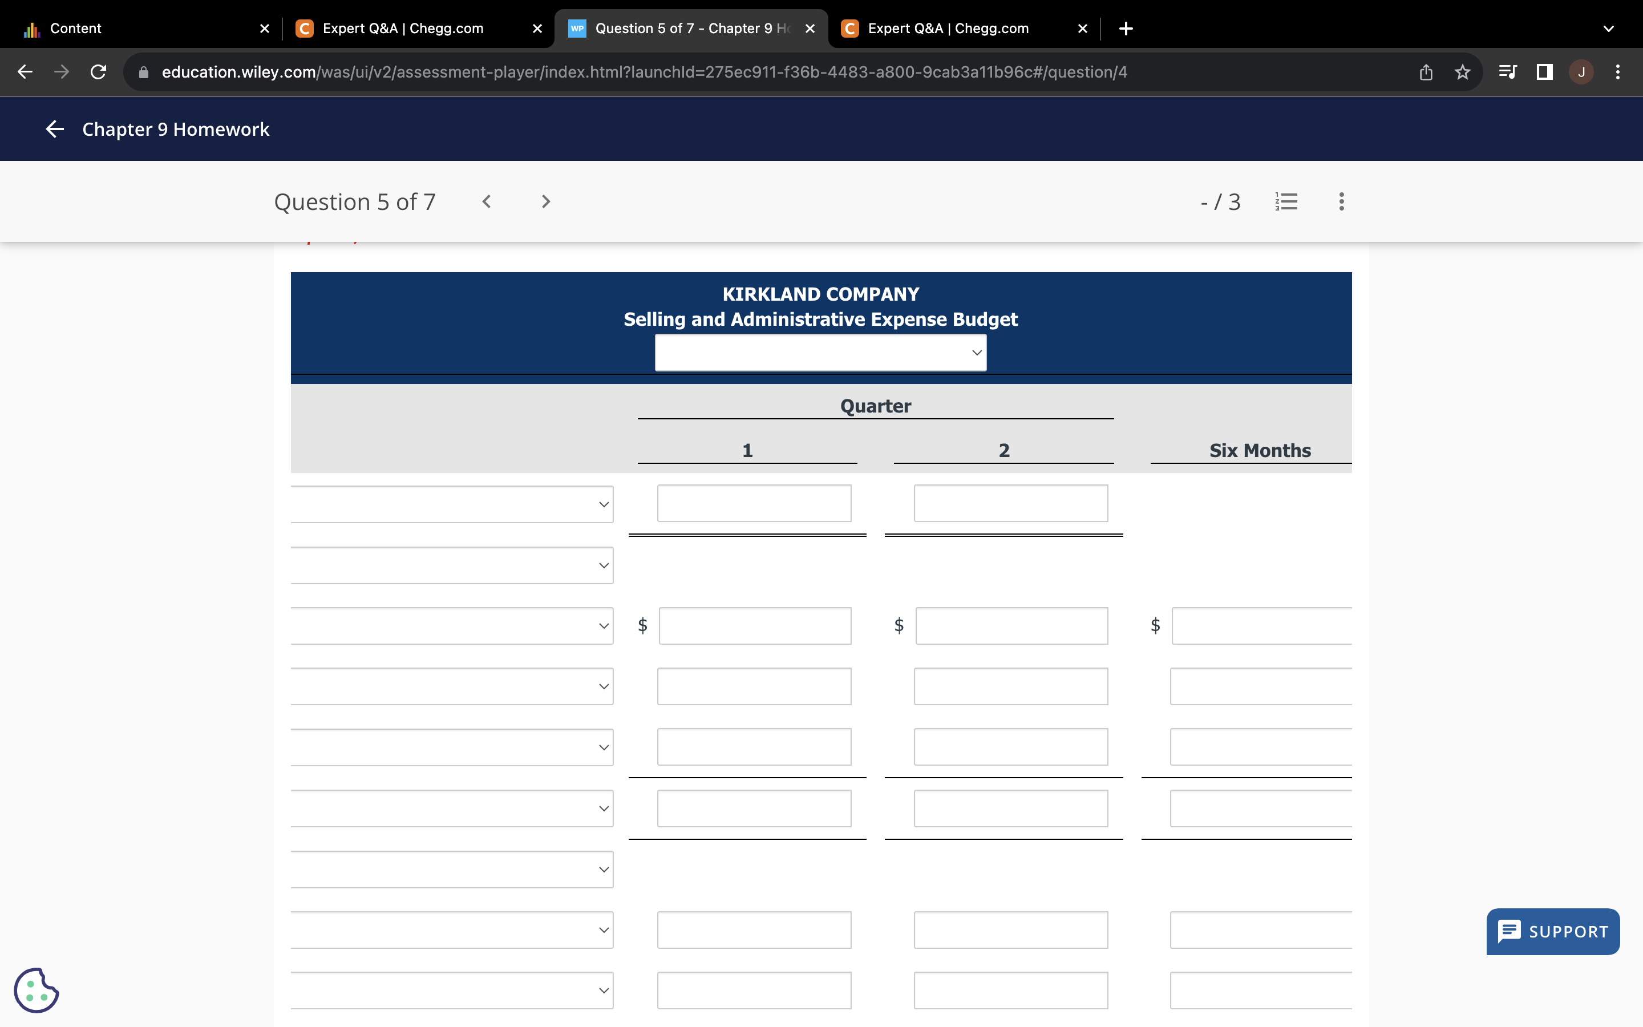Viewport: 1643px width, 1027px height.
Task: Open the browser side panel icon
Action: pos(1544,72)
